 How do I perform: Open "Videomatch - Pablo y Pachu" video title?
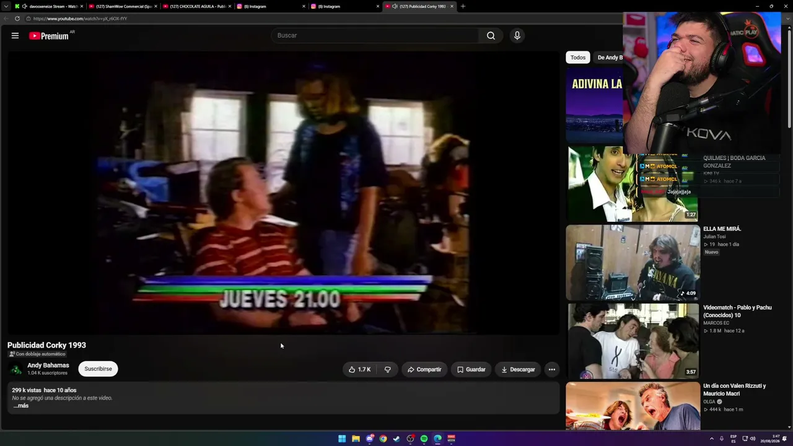[737, 312]
